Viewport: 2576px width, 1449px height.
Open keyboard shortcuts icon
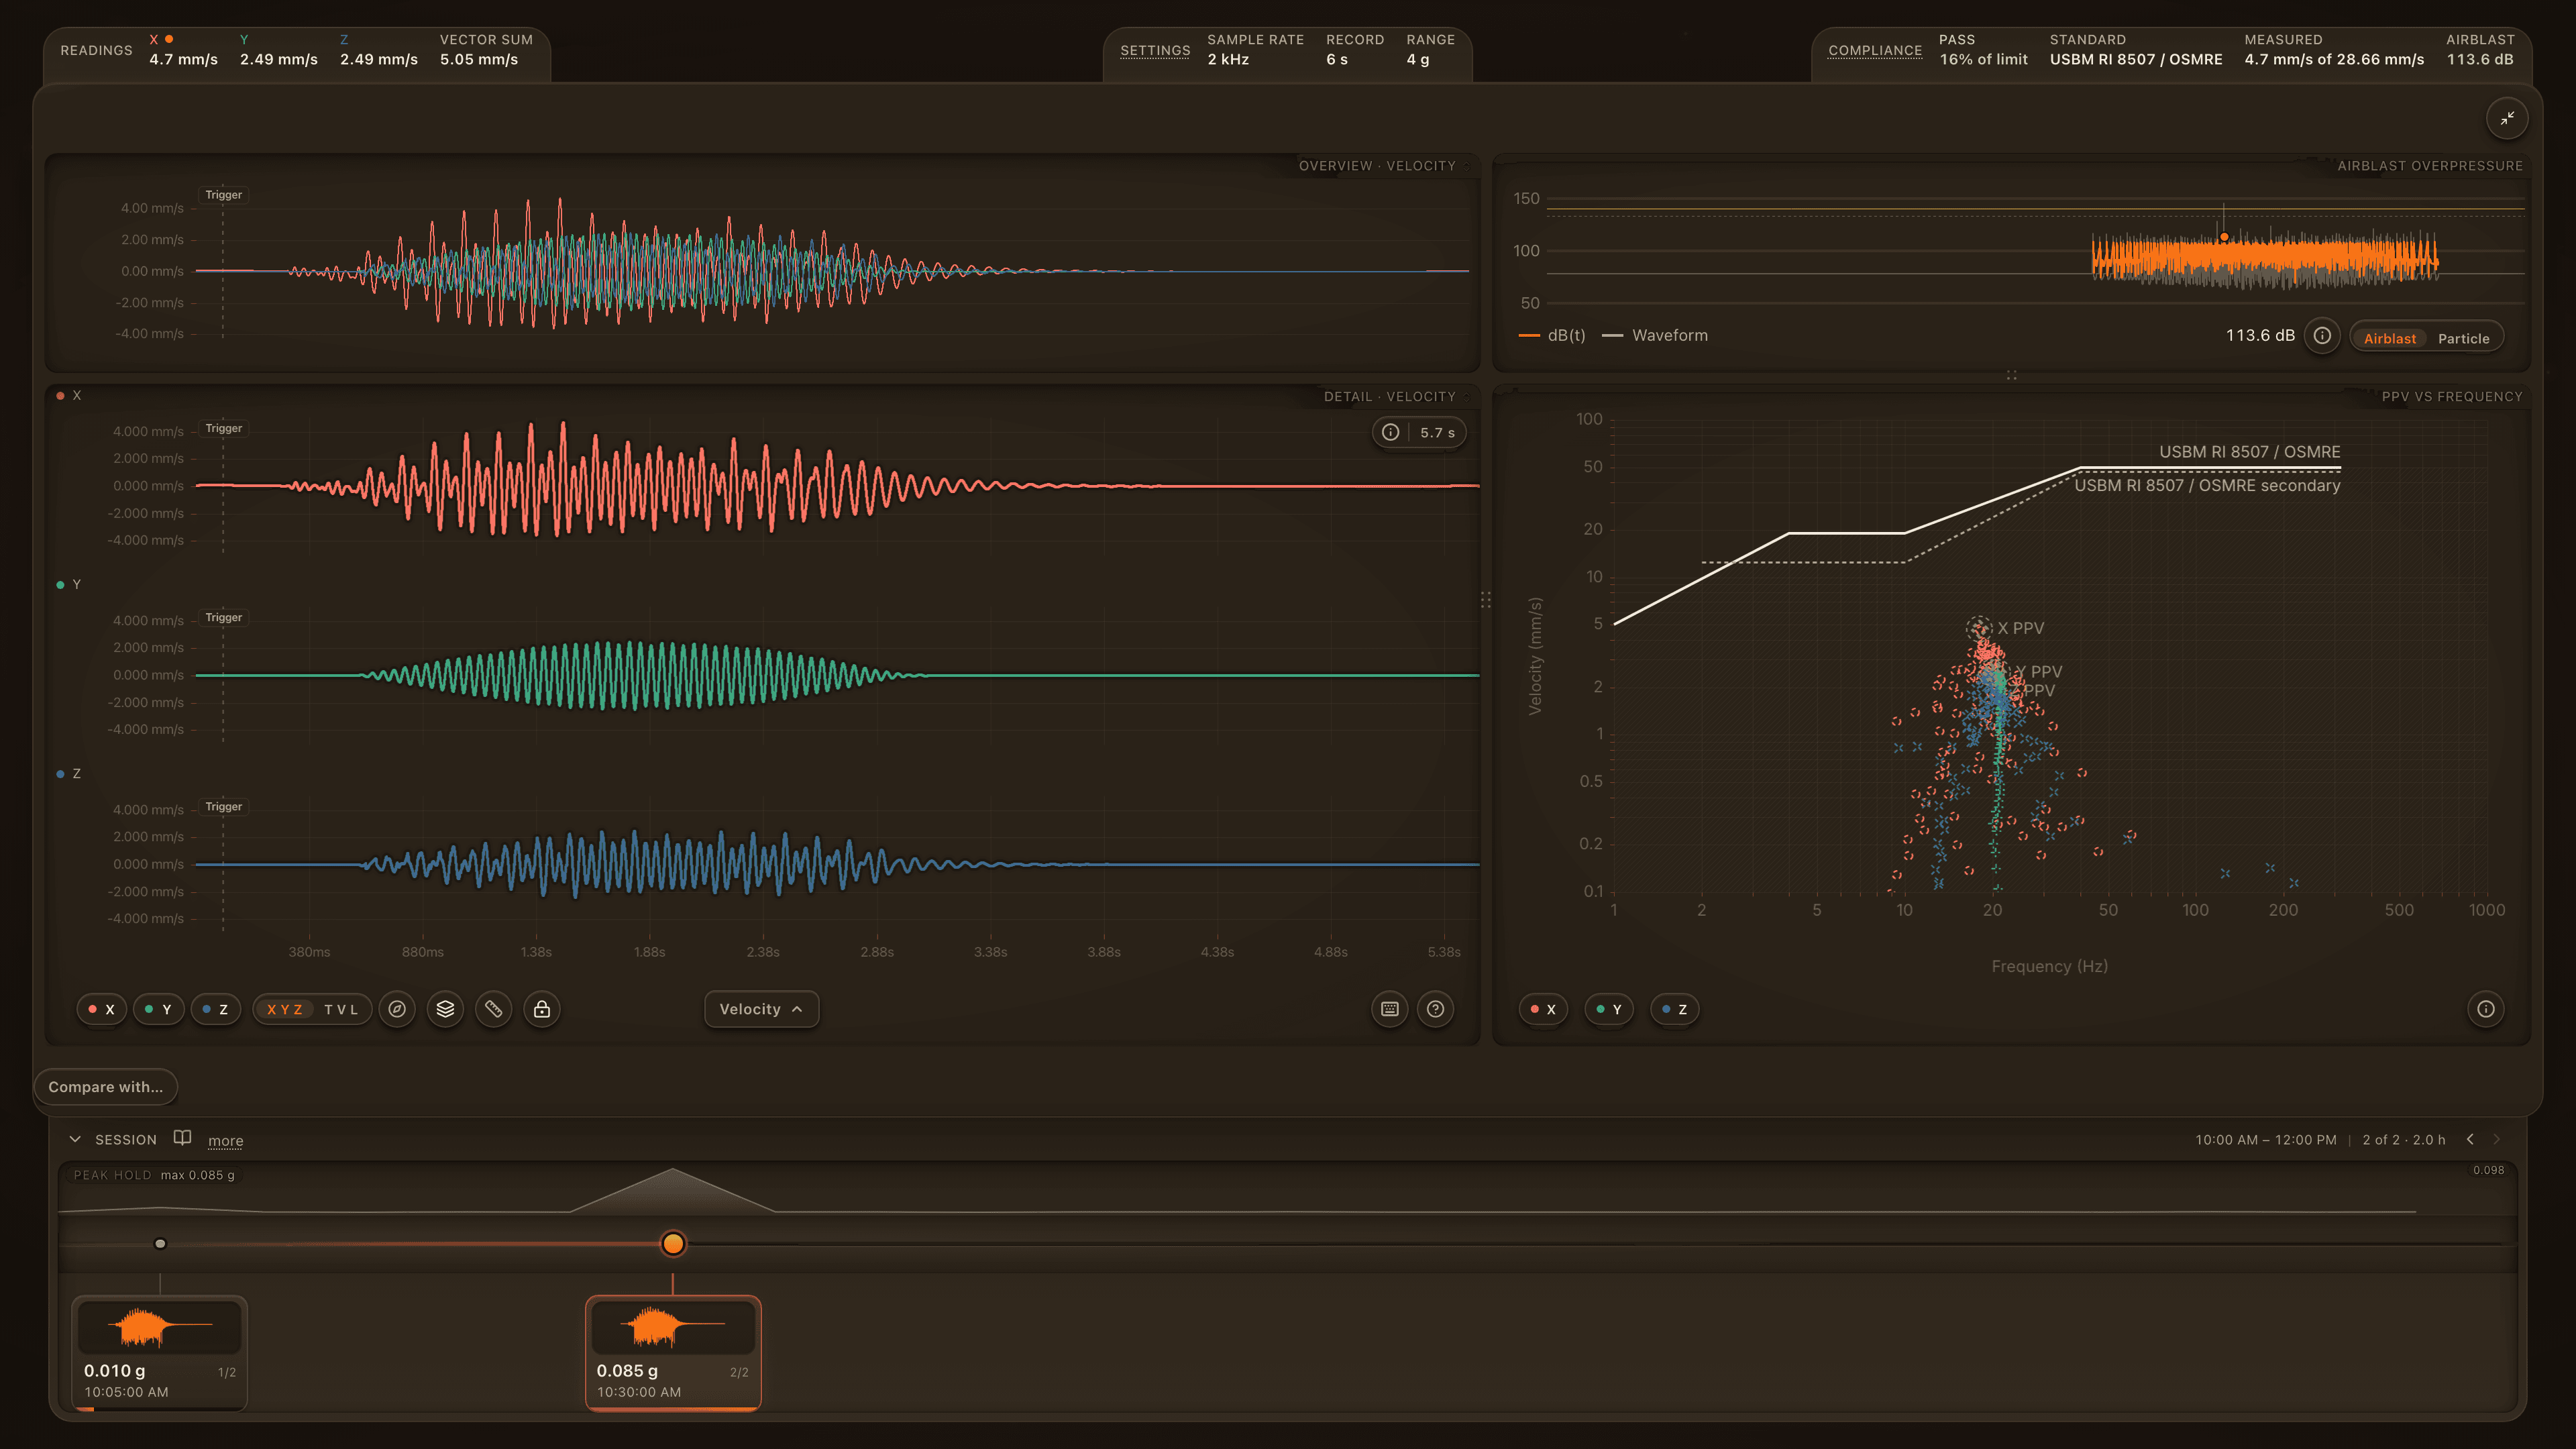pos(1389,1009)
